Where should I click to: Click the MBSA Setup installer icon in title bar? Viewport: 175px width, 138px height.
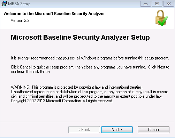point(4,3)
